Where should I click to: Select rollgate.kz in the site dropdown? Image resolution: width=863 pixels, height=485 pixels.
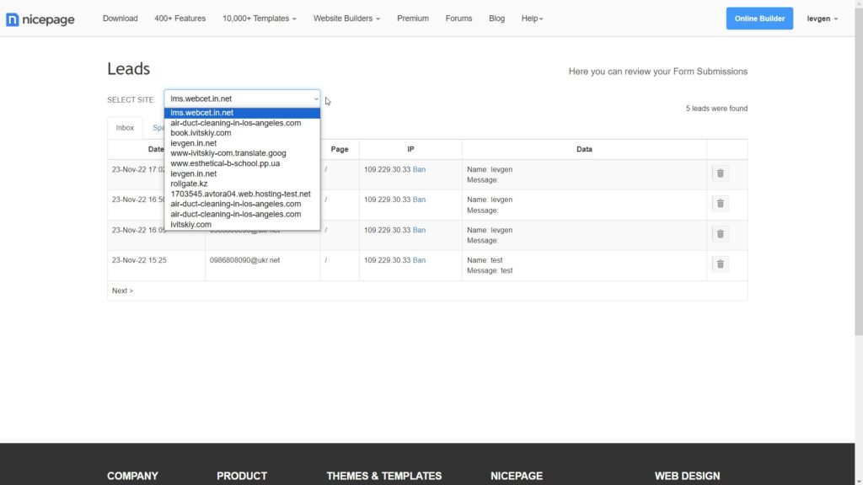pos(189,184)
